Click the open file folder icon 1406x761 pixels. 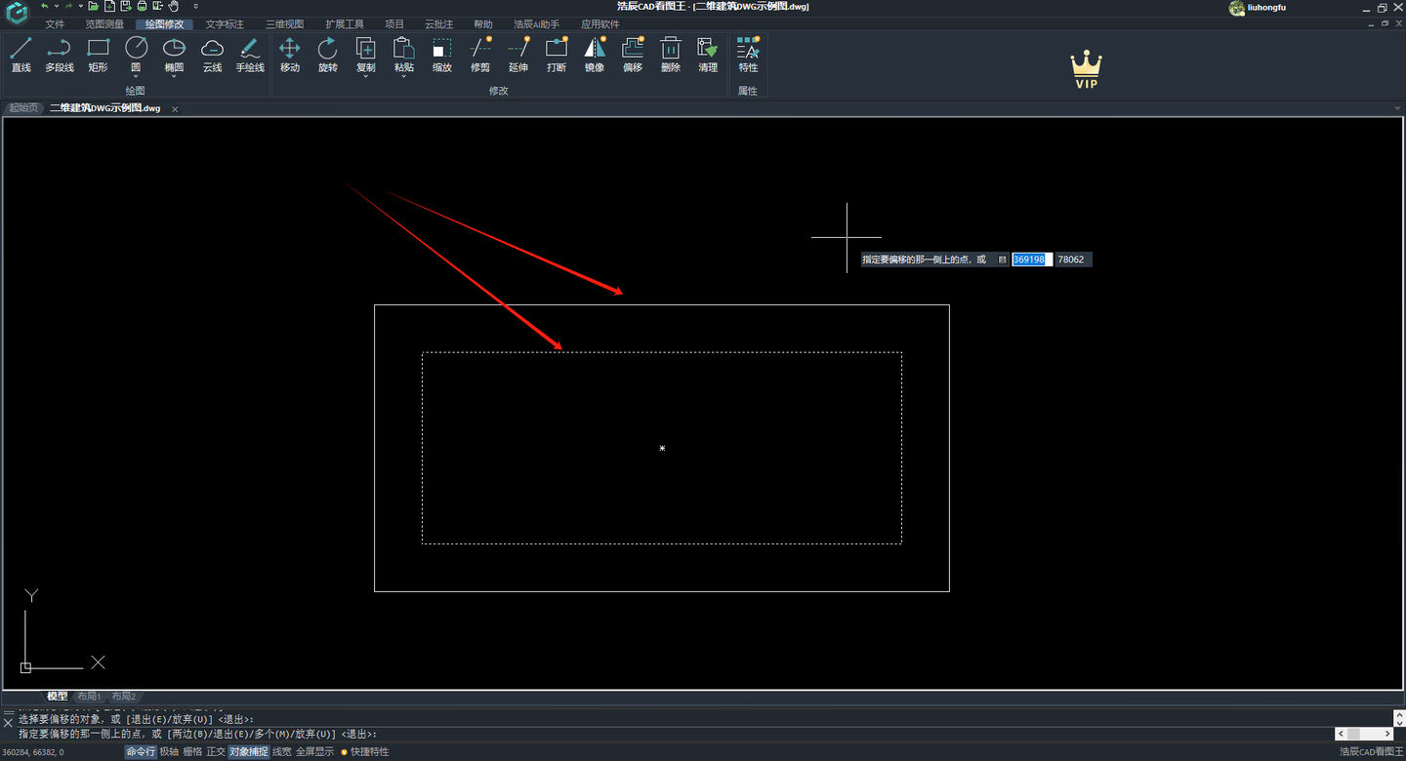click(x=93, y=6)
